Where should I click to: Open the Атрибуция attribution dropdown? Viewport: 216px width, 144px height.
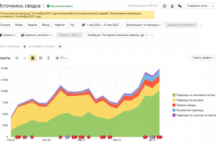tap(117, 35)
